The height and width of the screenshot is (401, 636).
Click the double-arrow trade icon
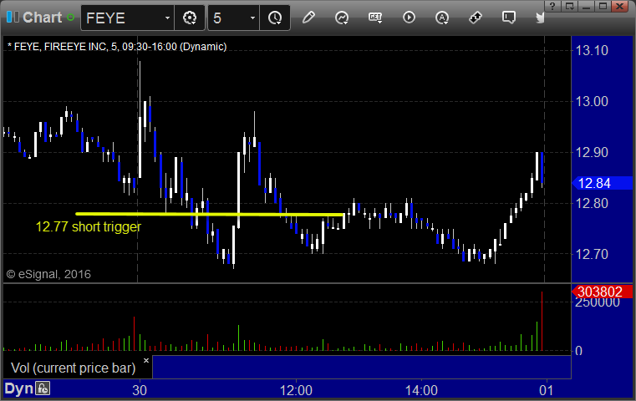[476, 18]
